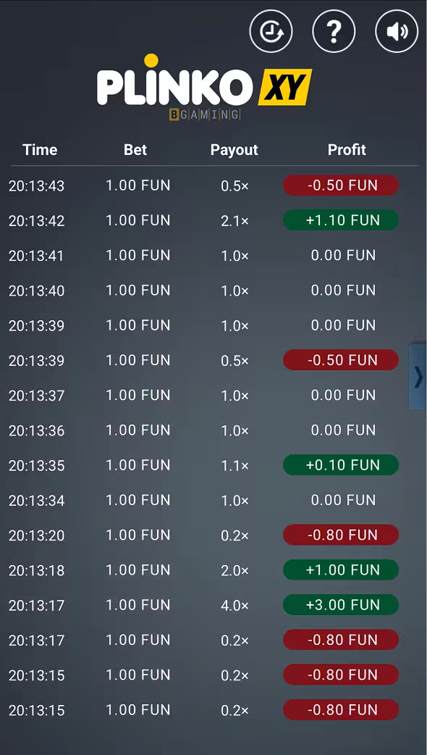Open the bet history clock icon
The height and width of the screenshot is (755, 427).
(x=271, y=31)
